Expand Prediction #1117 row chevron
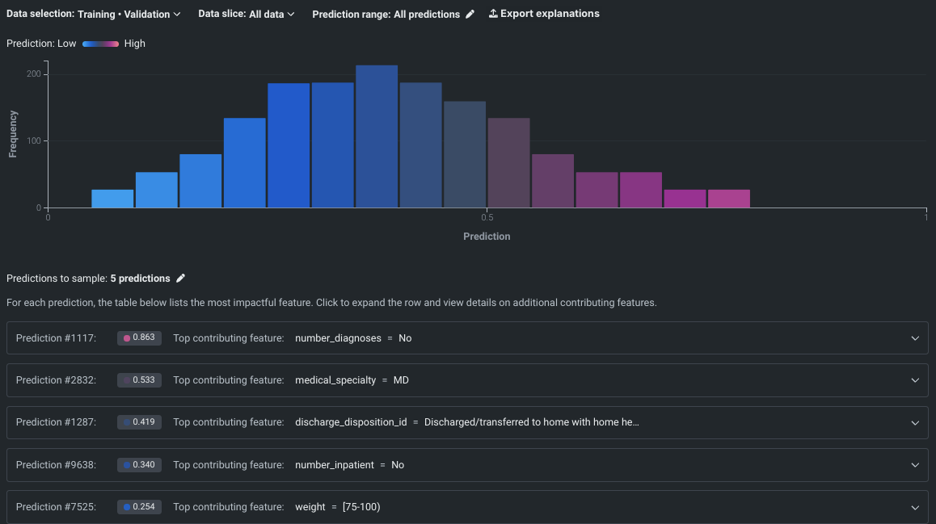Screen dimensions: 936x524 [x=915, y=338]
